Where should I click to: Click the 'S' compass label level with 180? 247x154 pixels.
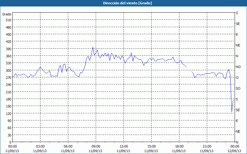(x=237, y=99)
